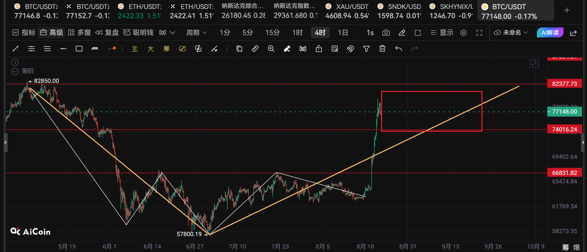Screen dimensions: 587x252
Task: Toggle the 主 main-force indicator
Action: (x=135, y=49)
